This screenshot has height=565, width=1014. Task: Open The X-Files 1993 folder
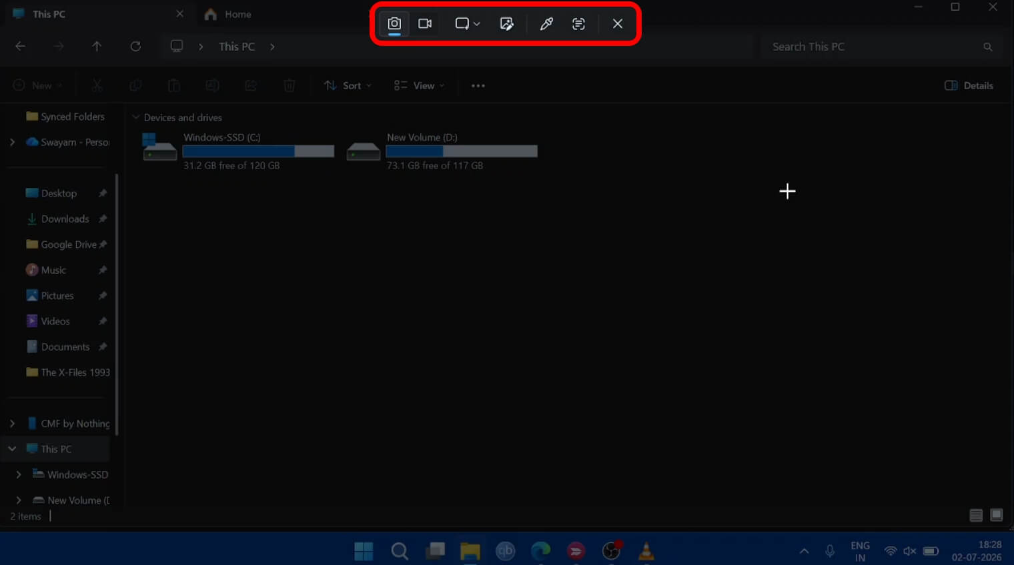pyautogui.click(x=67, y=372)
